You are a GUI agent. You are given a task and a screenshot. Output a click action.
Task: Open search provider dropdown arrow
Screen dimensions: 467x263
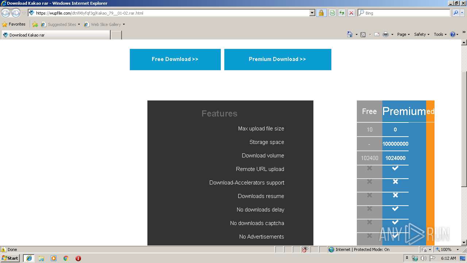point(462,13)
